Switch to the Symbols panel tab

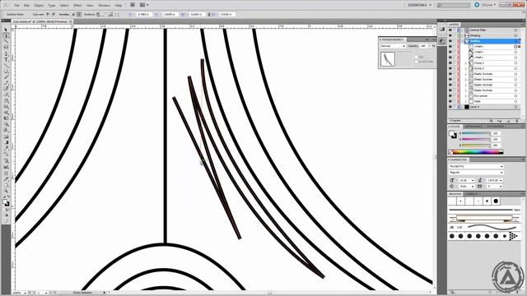point(471,194)
